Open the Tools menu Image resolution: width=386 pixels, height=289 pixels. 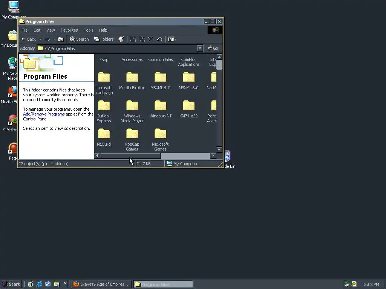coord(88,30)
